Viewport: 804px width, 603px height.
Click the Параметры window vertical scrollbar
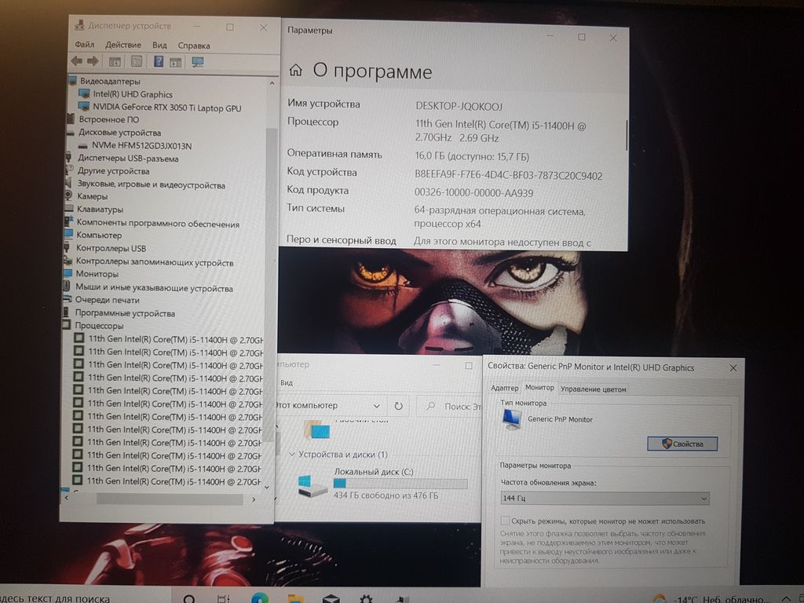[627, 135]
